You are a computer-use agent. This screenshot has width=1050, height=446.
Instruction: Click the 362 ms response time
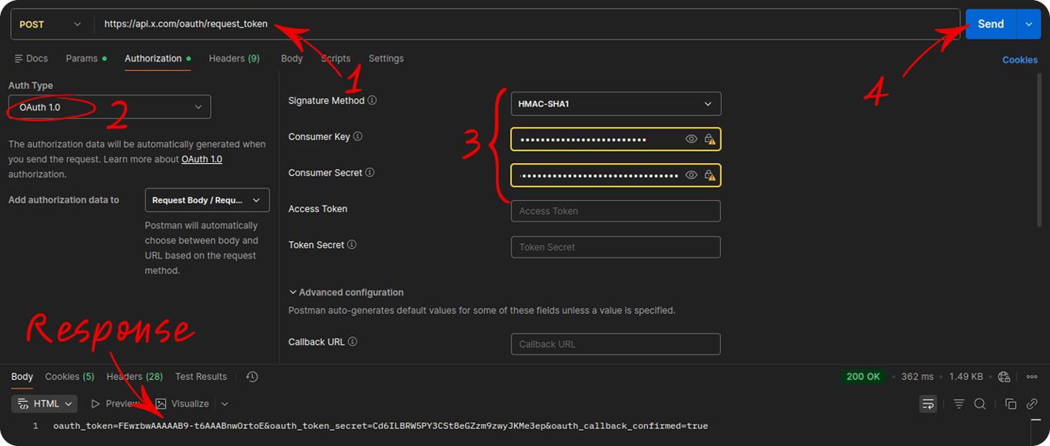click(917, 377)
